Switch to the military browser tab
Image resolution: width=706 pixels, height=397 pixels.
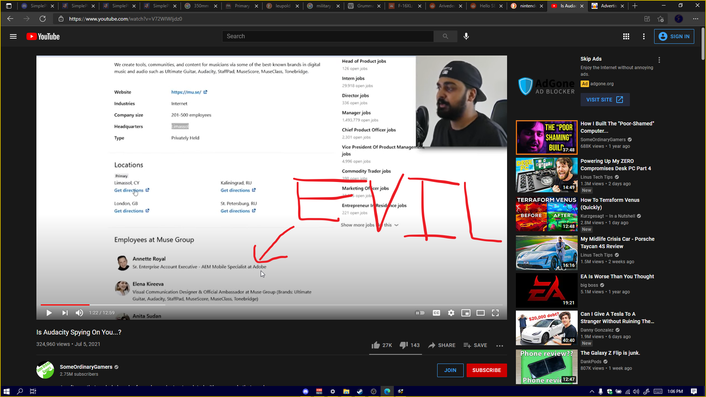tap(324, 6)
